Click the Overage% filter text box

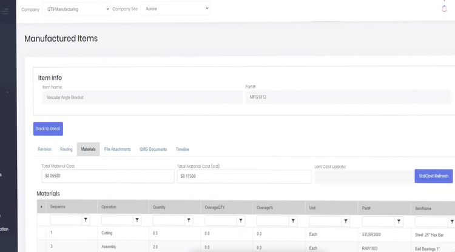click(x=273, y=221)
